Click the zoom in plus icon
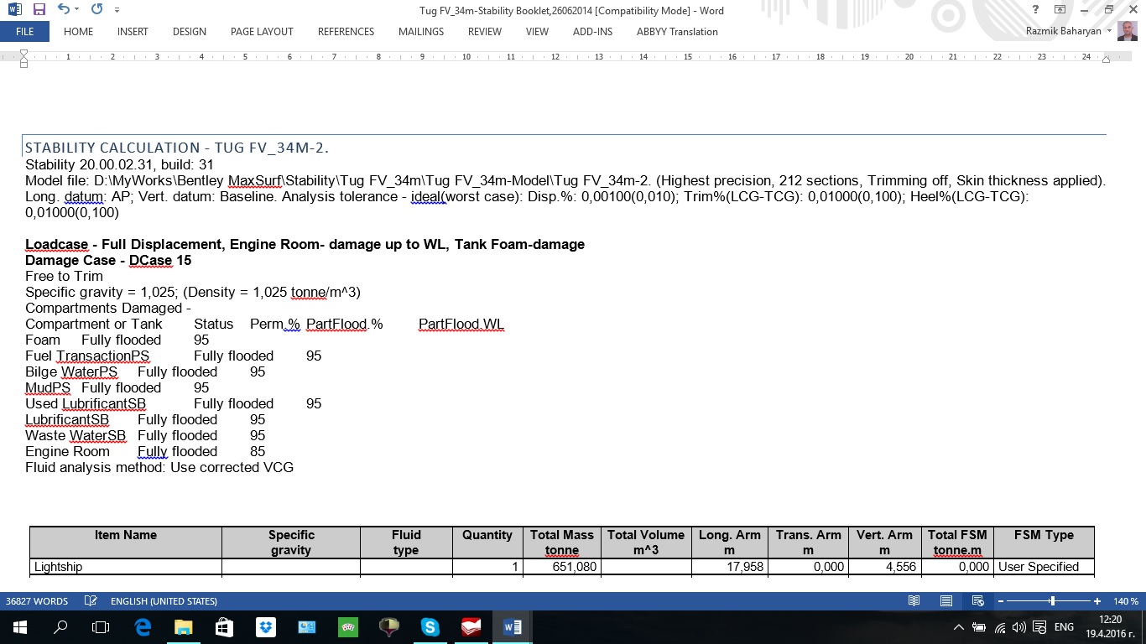The width and height of the screenshot is (1146, 644). [1097, 601]
